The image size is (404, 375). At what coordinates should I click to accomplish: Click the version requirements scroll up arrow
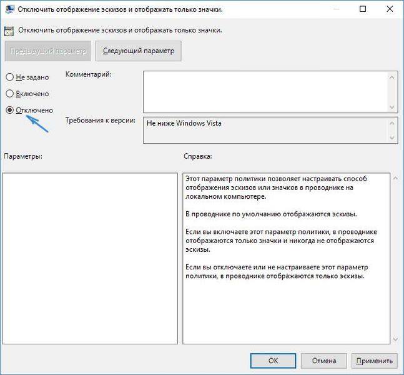[x=392, y=123]
